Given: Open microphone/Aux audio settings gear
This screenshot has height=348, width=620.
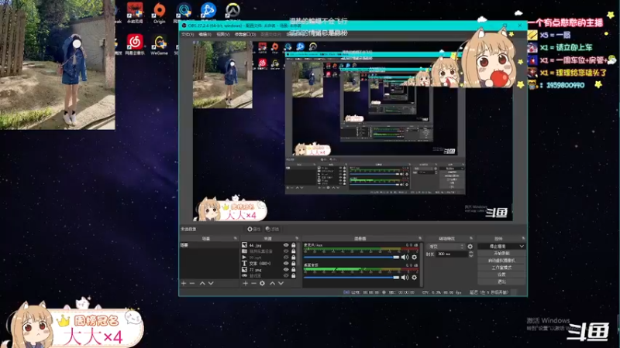Looking at the screenshot, I should [x=414, y=258].
